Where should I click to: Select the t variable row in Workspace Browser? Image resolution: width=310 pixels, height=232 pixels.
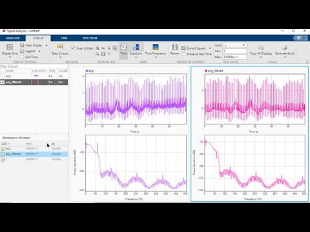click(34, 159)
